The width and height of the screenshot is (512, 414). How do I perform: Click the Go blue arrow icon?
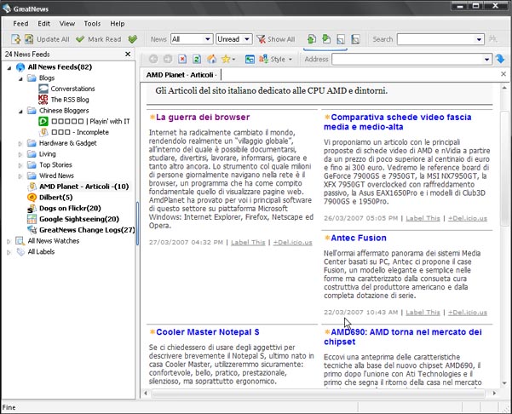500,59
